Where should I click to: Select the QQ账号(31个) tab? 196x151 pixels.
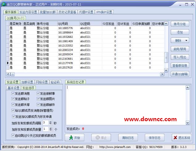[15, 18]
